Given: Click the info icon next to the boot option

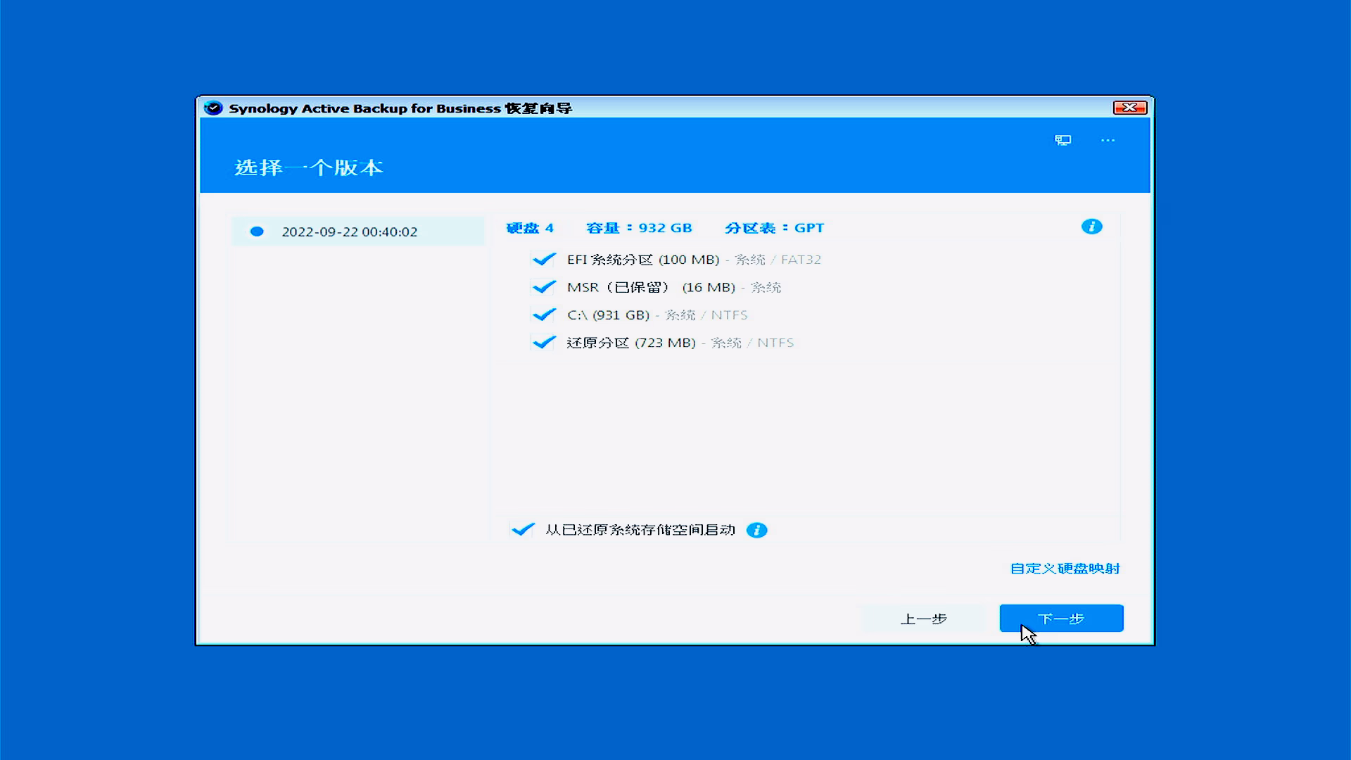Looking at the screenshot, I should pyautogui.click(x=756, y=530).
